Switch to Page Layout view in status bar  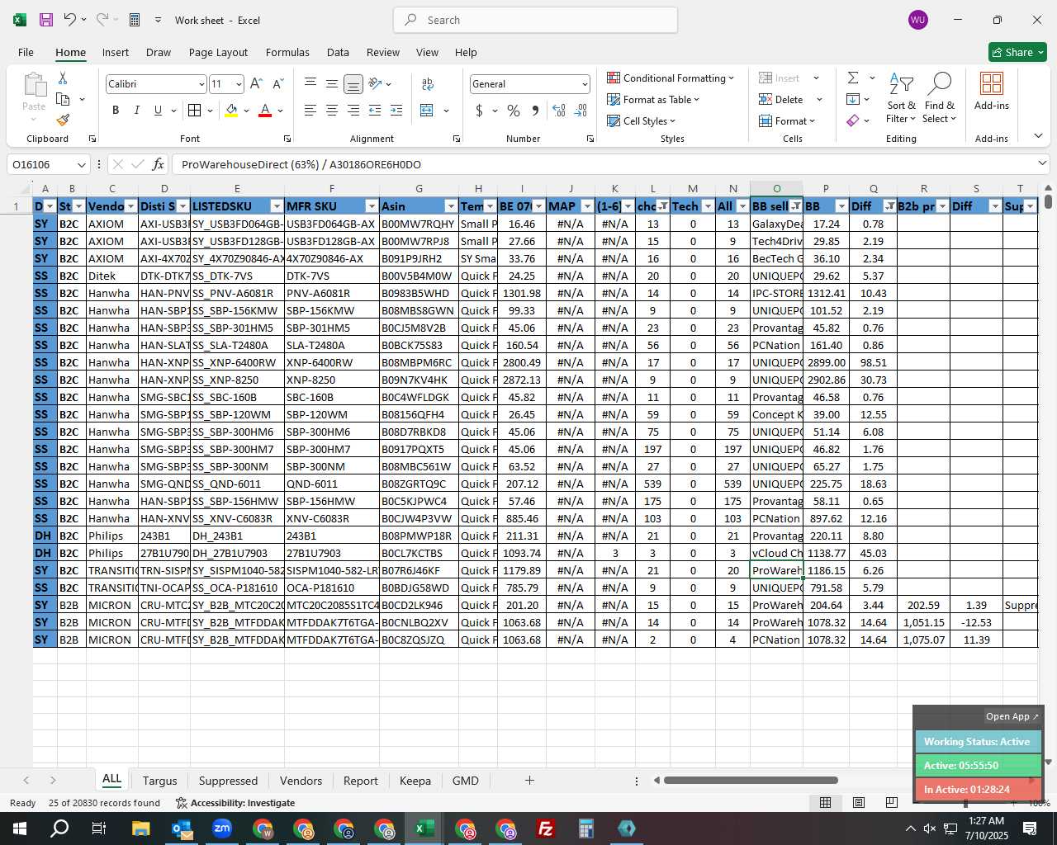coord(859,803)
